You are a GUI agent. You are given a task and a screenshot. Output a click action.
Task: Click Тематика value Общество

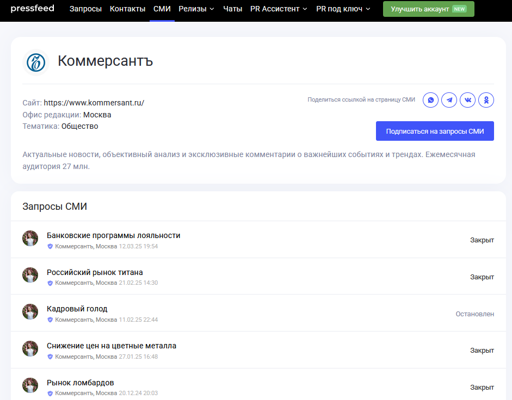coord(79,126)
